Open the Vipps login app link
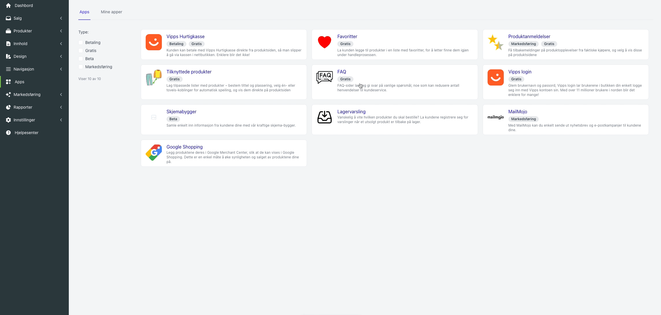This screenshot has width=661, height=315. 520,72
